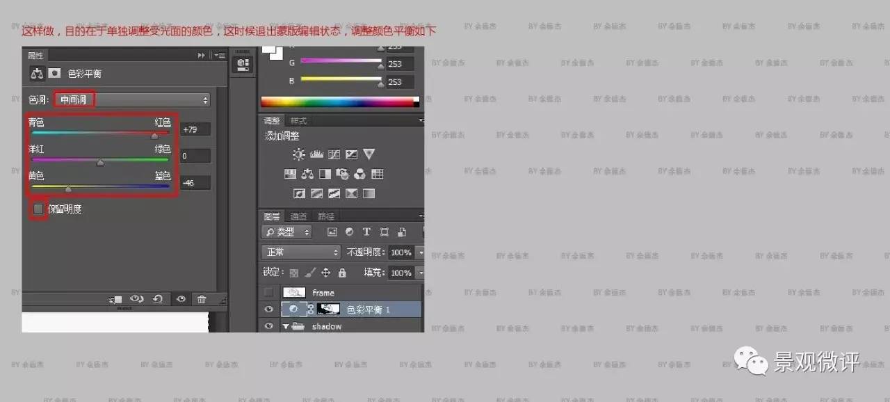
Task: Select the 色彩平衡 1 layer mask thumbnail
Action: [x=328, y=309]
